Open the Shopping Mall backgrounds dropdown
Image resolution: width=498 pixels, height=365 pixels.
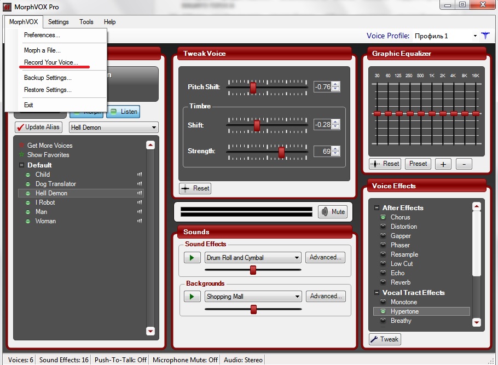pyautogui.click(x=297, y=297)
